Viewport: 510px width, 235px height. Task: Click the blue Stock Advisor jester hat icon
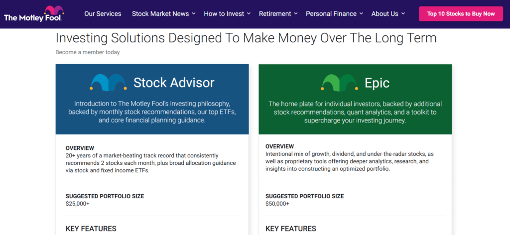click(x=108, y=83)
